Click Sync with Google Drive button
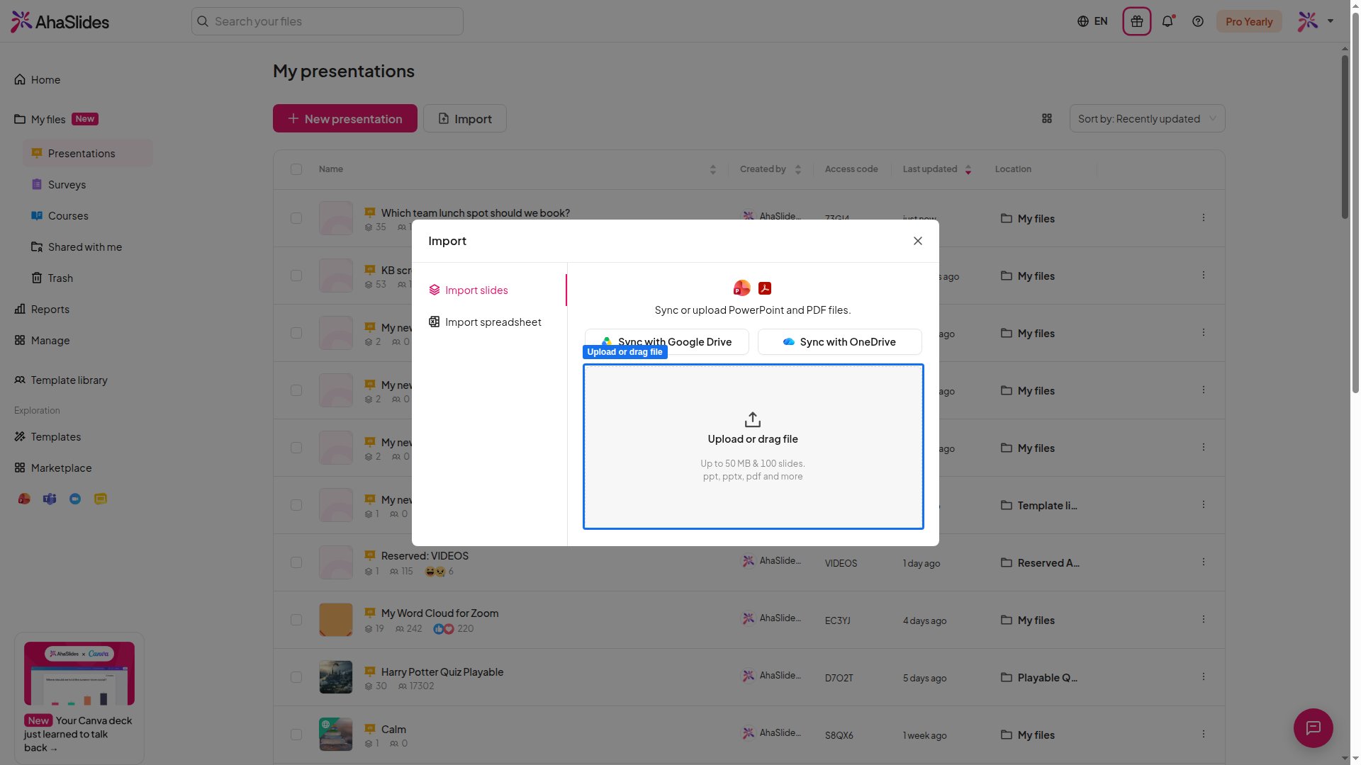 click(666, 342)
